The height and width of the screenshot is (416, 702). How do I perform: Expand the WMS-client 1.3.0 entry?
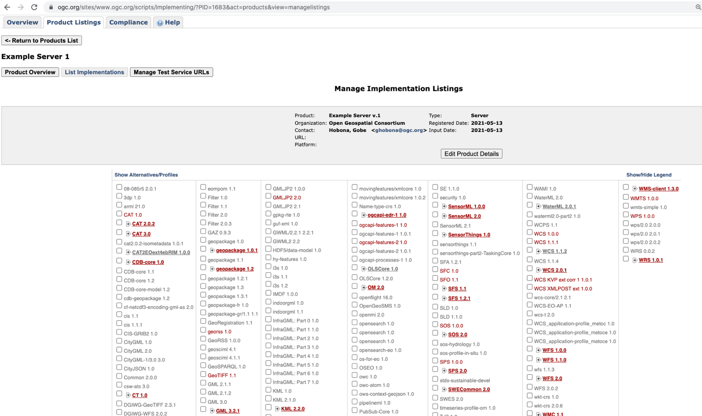click(635, 189)
